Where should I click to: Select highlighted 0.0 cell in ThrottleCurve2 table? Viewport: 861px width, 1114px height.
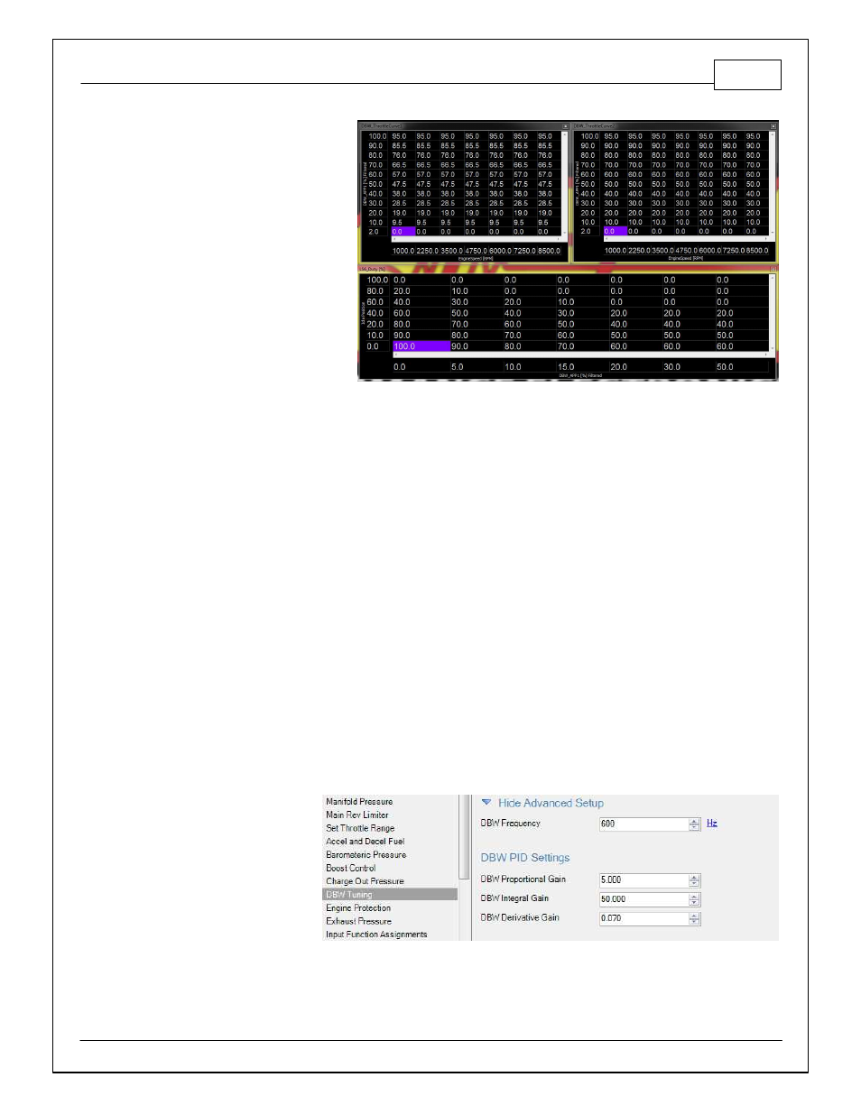point(615,231)
